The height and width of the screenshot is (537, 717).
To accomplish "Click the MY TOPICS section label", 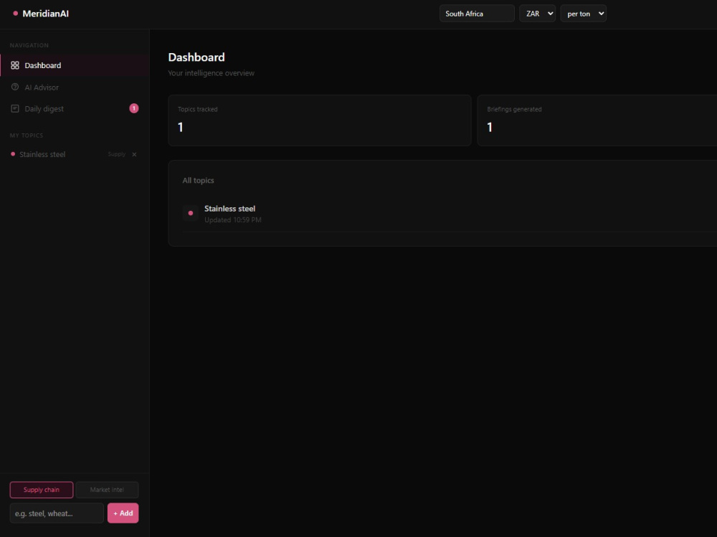I will pyautogui.click(x=27, y=136).
